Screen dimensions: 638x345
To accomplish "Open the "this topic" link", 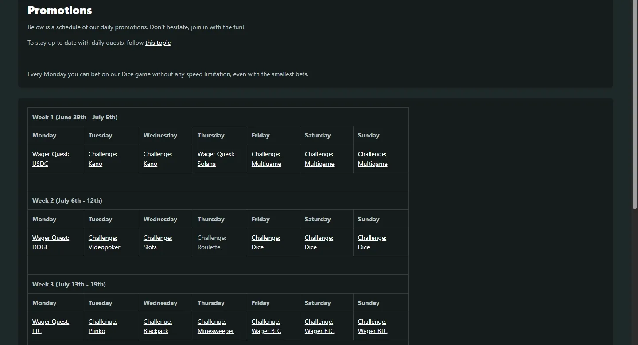I will pos(158,43).
